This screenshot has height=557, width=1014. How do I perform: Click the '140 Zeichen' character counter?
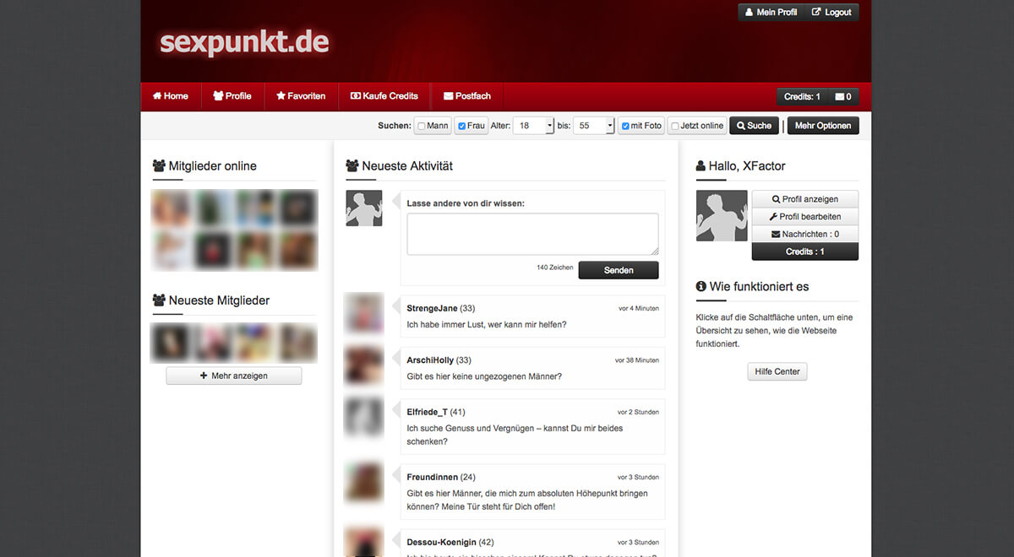(x=555, y=268)
